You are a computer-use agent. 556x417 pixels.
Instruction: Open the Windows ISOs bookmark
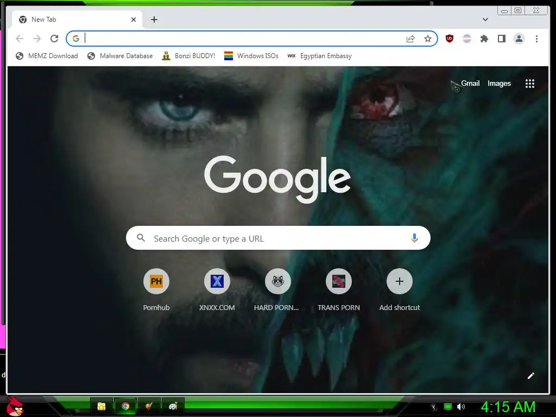[x=251, y=56]
